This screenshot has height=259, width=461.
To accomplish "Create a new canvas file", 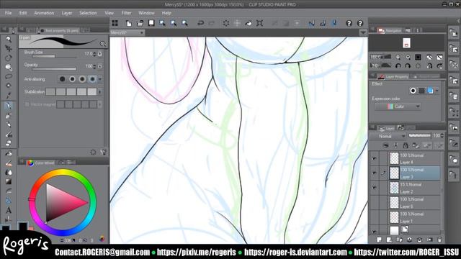I will click(x=128, y=23).
